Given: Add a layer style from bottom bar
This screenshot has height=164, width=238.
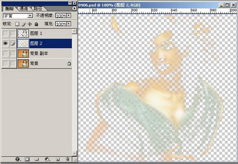Looking at the screenshot, I should pyautogui.click(x=18, y=159).
